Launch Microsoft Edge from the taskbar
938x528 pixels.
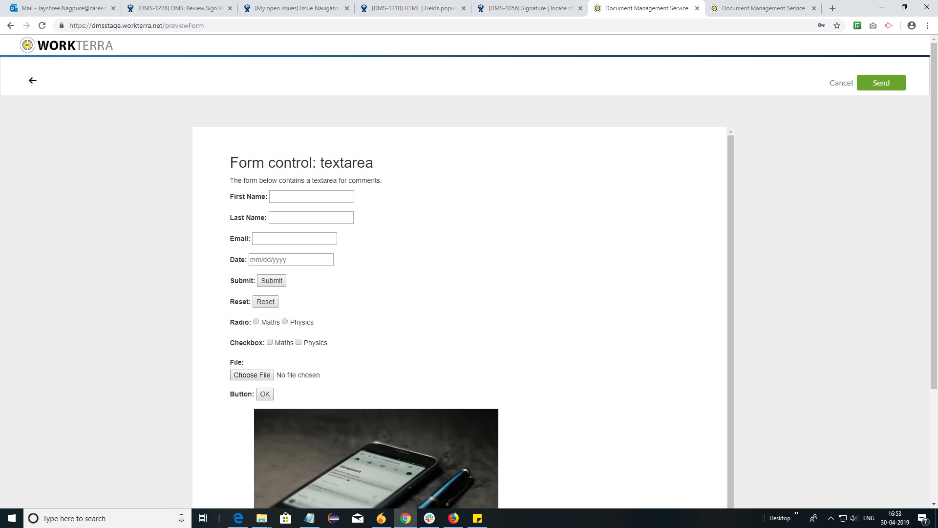click(238, 518)
